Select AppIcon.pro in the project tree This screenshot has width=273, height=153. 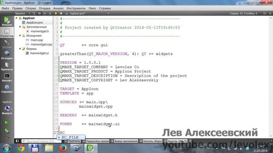(35, 23)
